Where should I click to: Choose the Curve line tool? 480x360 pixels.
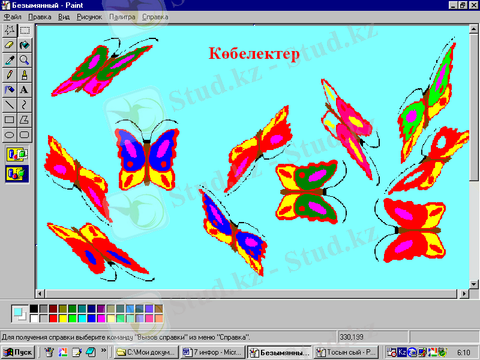point(25,104)
